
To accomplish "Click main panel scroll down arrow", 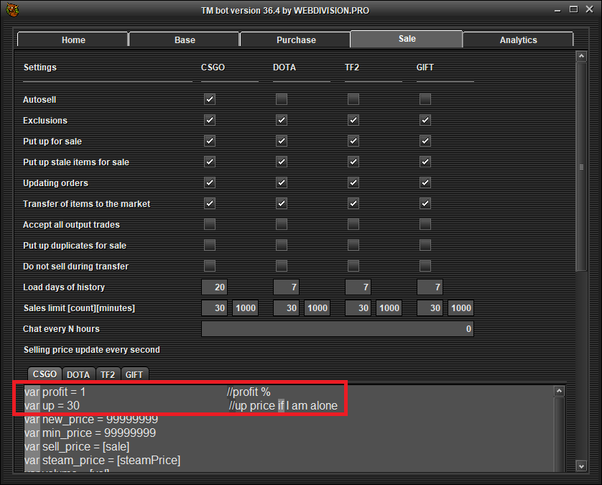I will 581,466.
